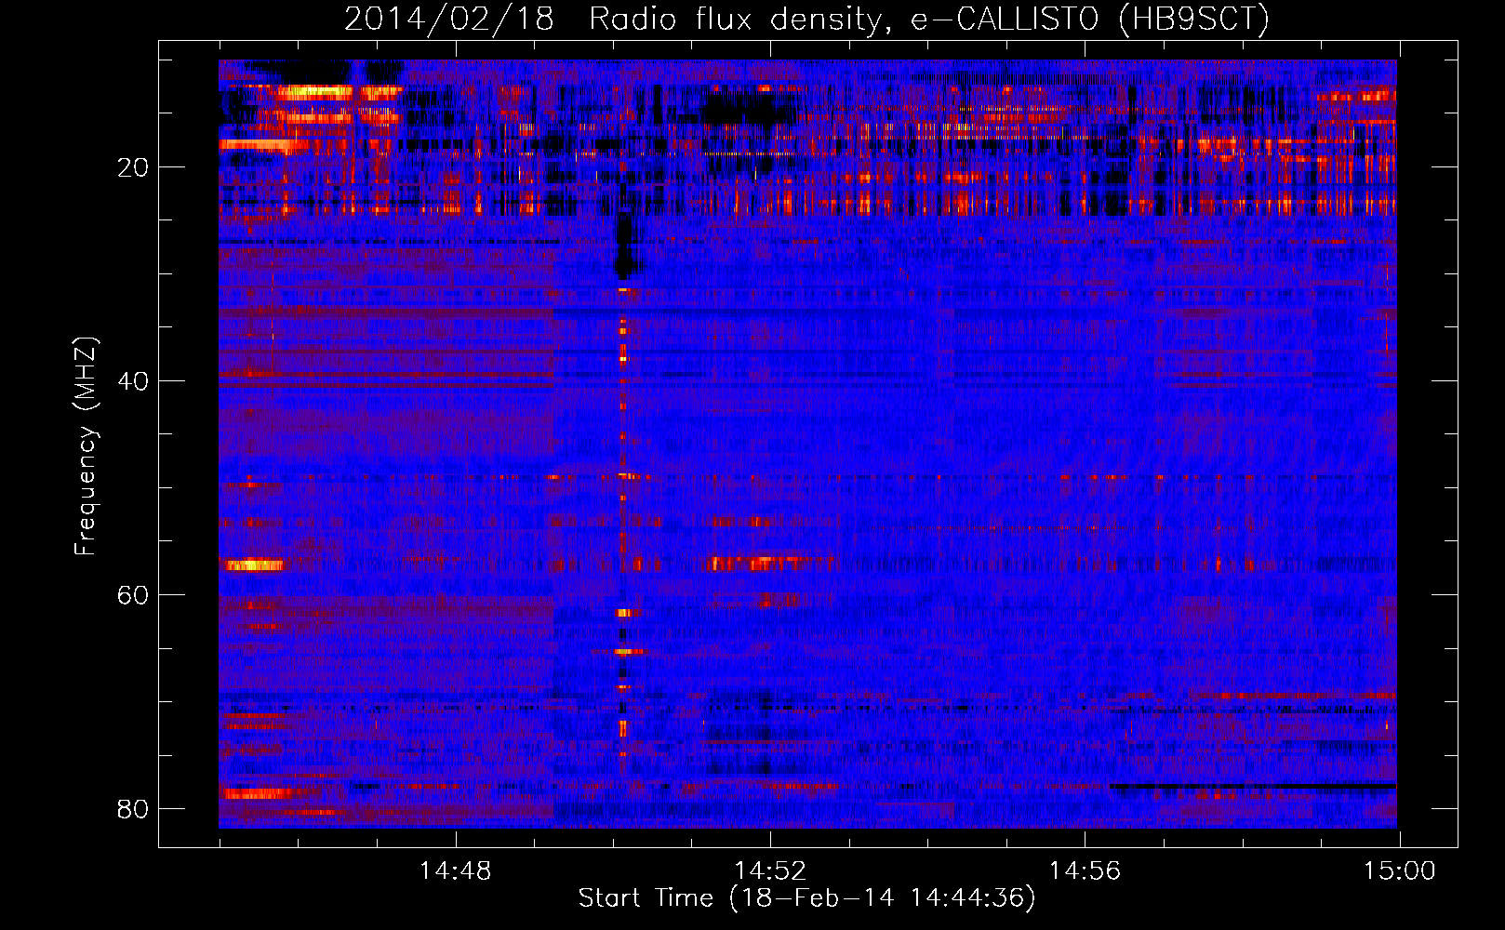Click the 40 MHz frequency tick label
Viewport: 1505px width, 930px height.
[133, 381]
